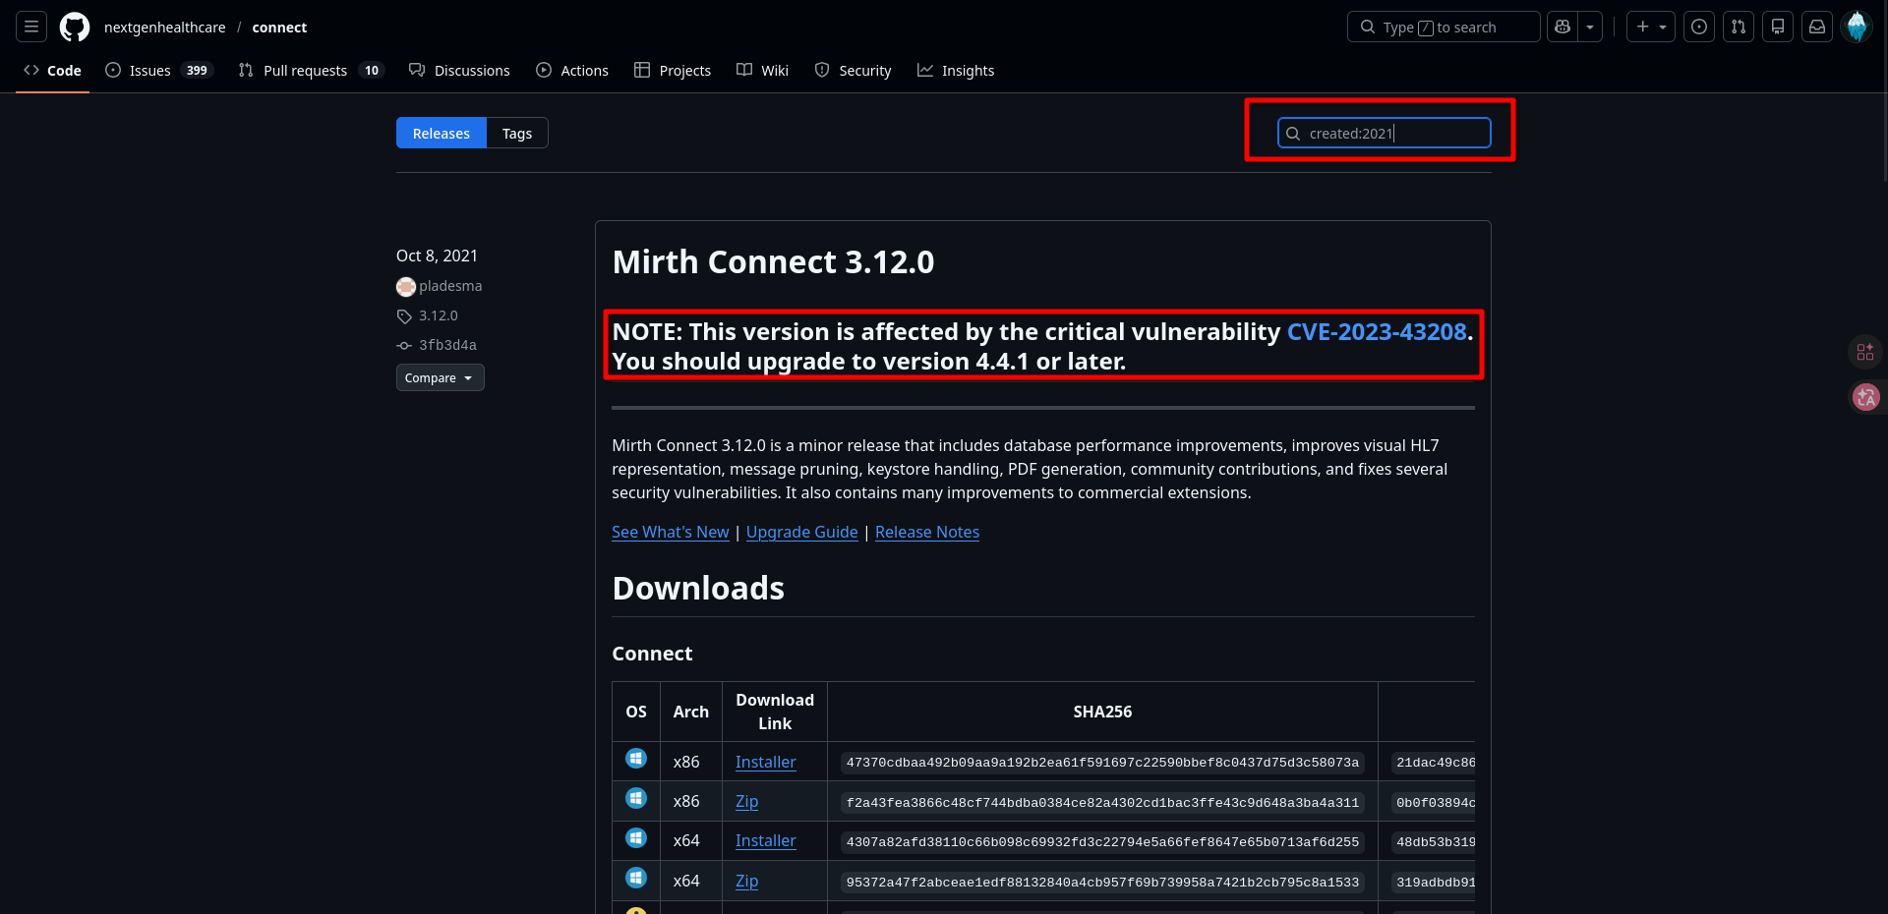Viewport: 1888px width, 914px height.
Task: Open the Pull requests tab
Action: pyautogui.click(x=311, y=70)
